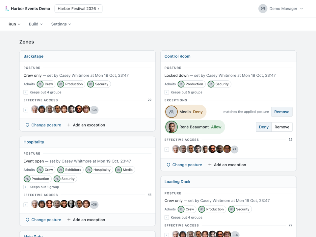The image size is (316, 237).
Task: Click the +7 avatar overflow in Control Room
Action: [x=234, y=149]
